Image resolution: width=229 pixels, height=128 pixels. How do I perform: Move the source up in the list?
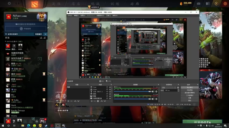(102, 101)
